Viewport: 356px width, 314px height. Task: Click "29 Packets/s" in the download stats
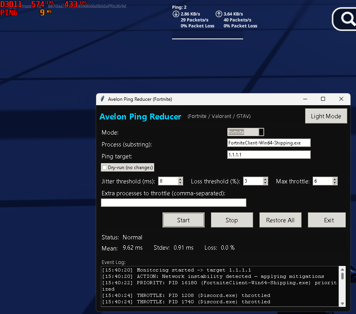pyautogui.click(x=194, y=20)
